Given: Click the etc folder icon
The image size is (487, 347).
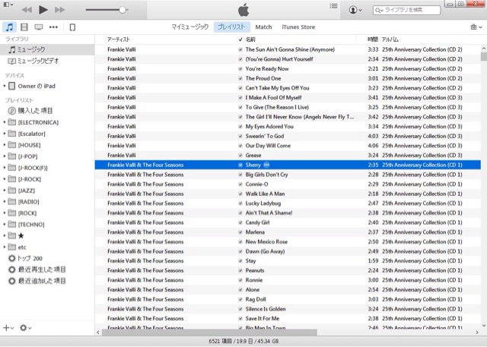Looking at the screenshot, I should (12, 247).
